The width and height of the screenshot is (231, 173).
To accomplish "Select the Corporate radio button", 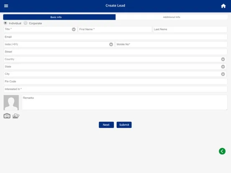I will point(26,23).
